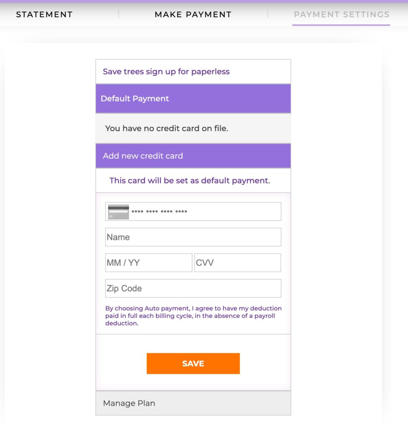Click inside the card number field
The width and height of the screenshot is (408, 429).
(193, 212)
